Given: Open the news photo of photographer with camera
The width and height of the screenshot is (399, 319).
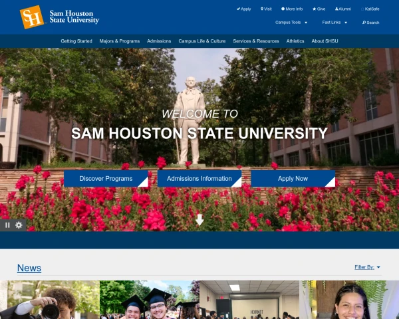Looking at the screenshot, I should (x=50, y=300).
